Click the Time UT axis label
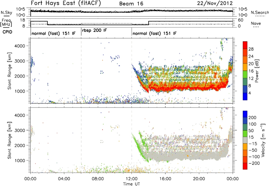269x186 pixels. click(x=131, y=184)
